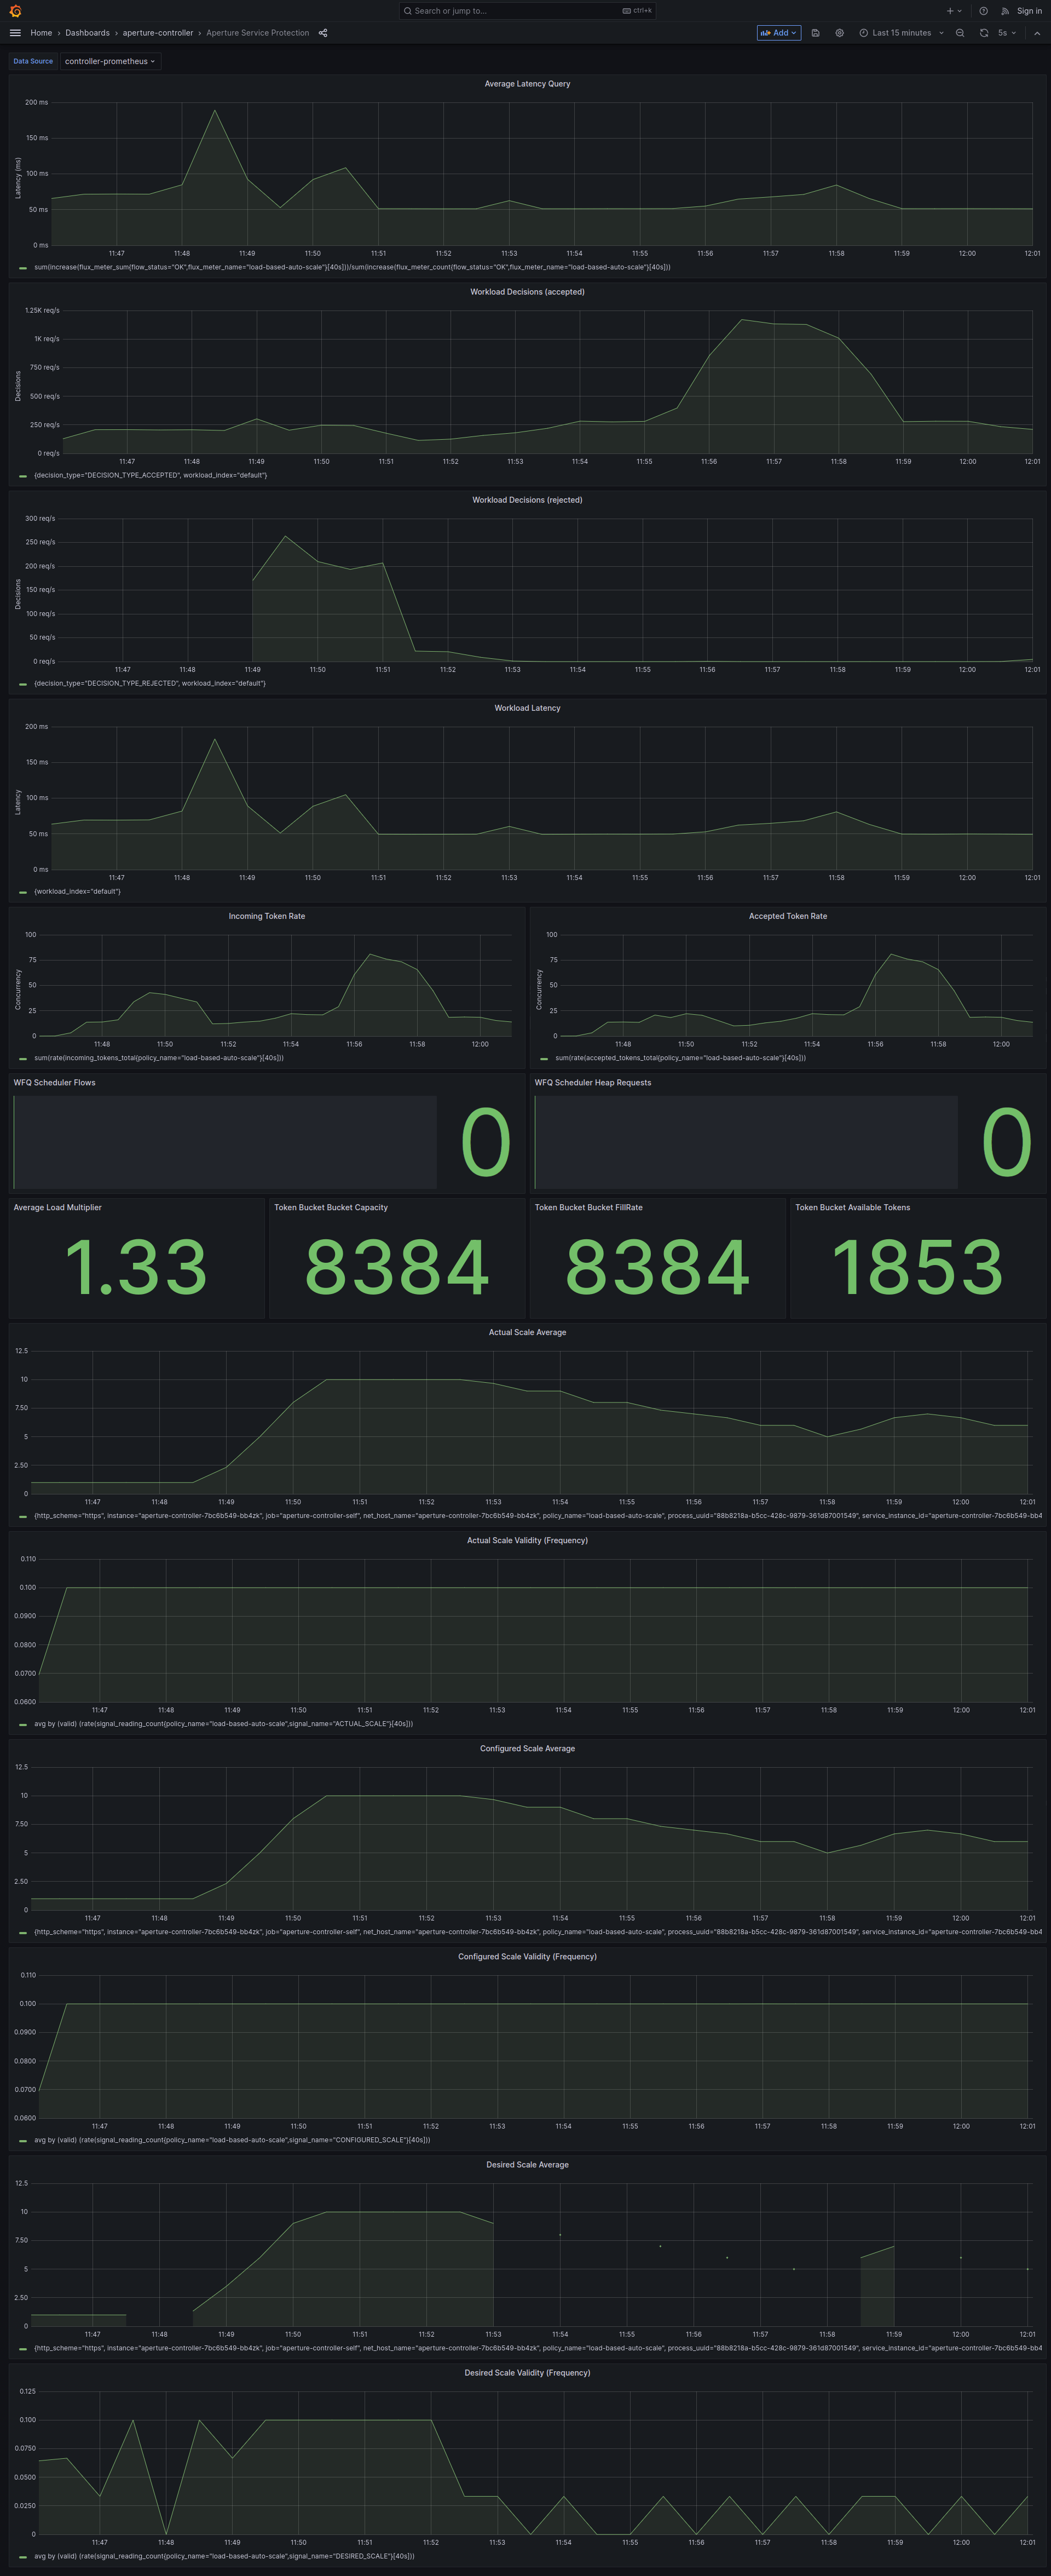The height and width of the screenshot is (2576, 1051).
Task: Open the Dashboards breadcrumb
Action: pyautogui.click(x=87, y=33)
